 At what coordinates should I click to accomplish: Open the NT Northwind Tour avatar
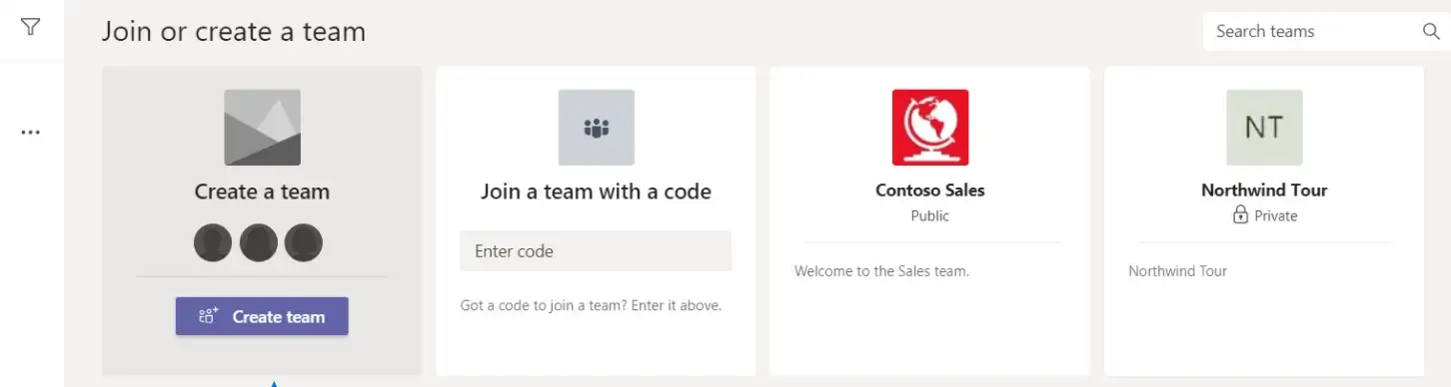pos(1264,128)
